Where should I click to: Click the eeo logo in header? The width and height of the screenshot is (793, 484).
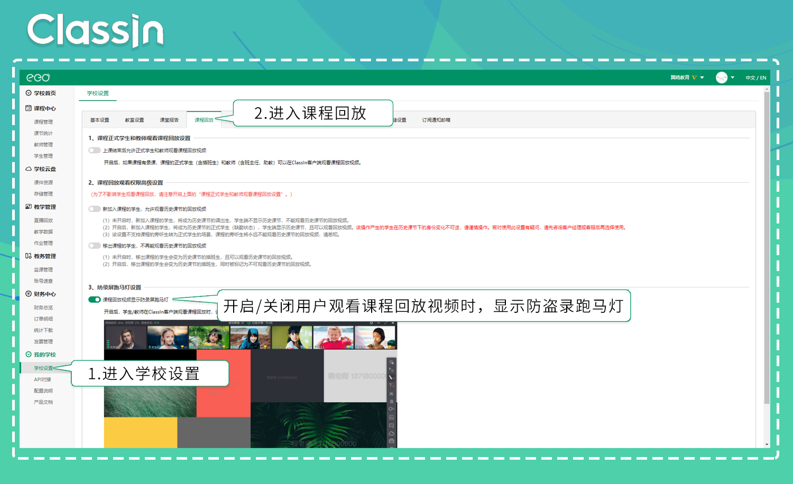click(38, 78)
